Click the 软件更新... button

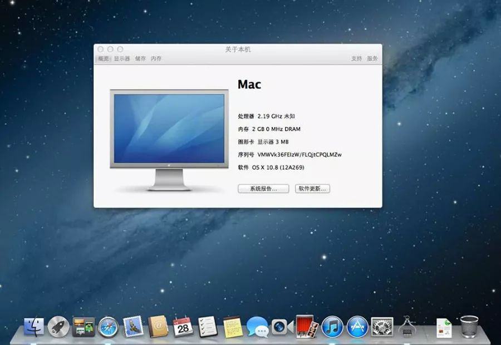pos(312,189)
